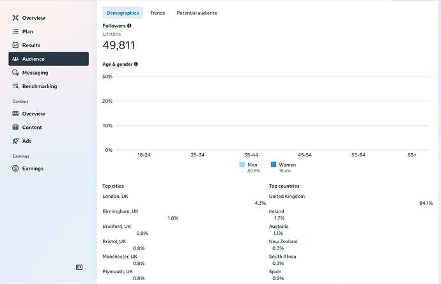Click United Kingdom in Top countries
441x284 pixels.
[x=287, y=197]
